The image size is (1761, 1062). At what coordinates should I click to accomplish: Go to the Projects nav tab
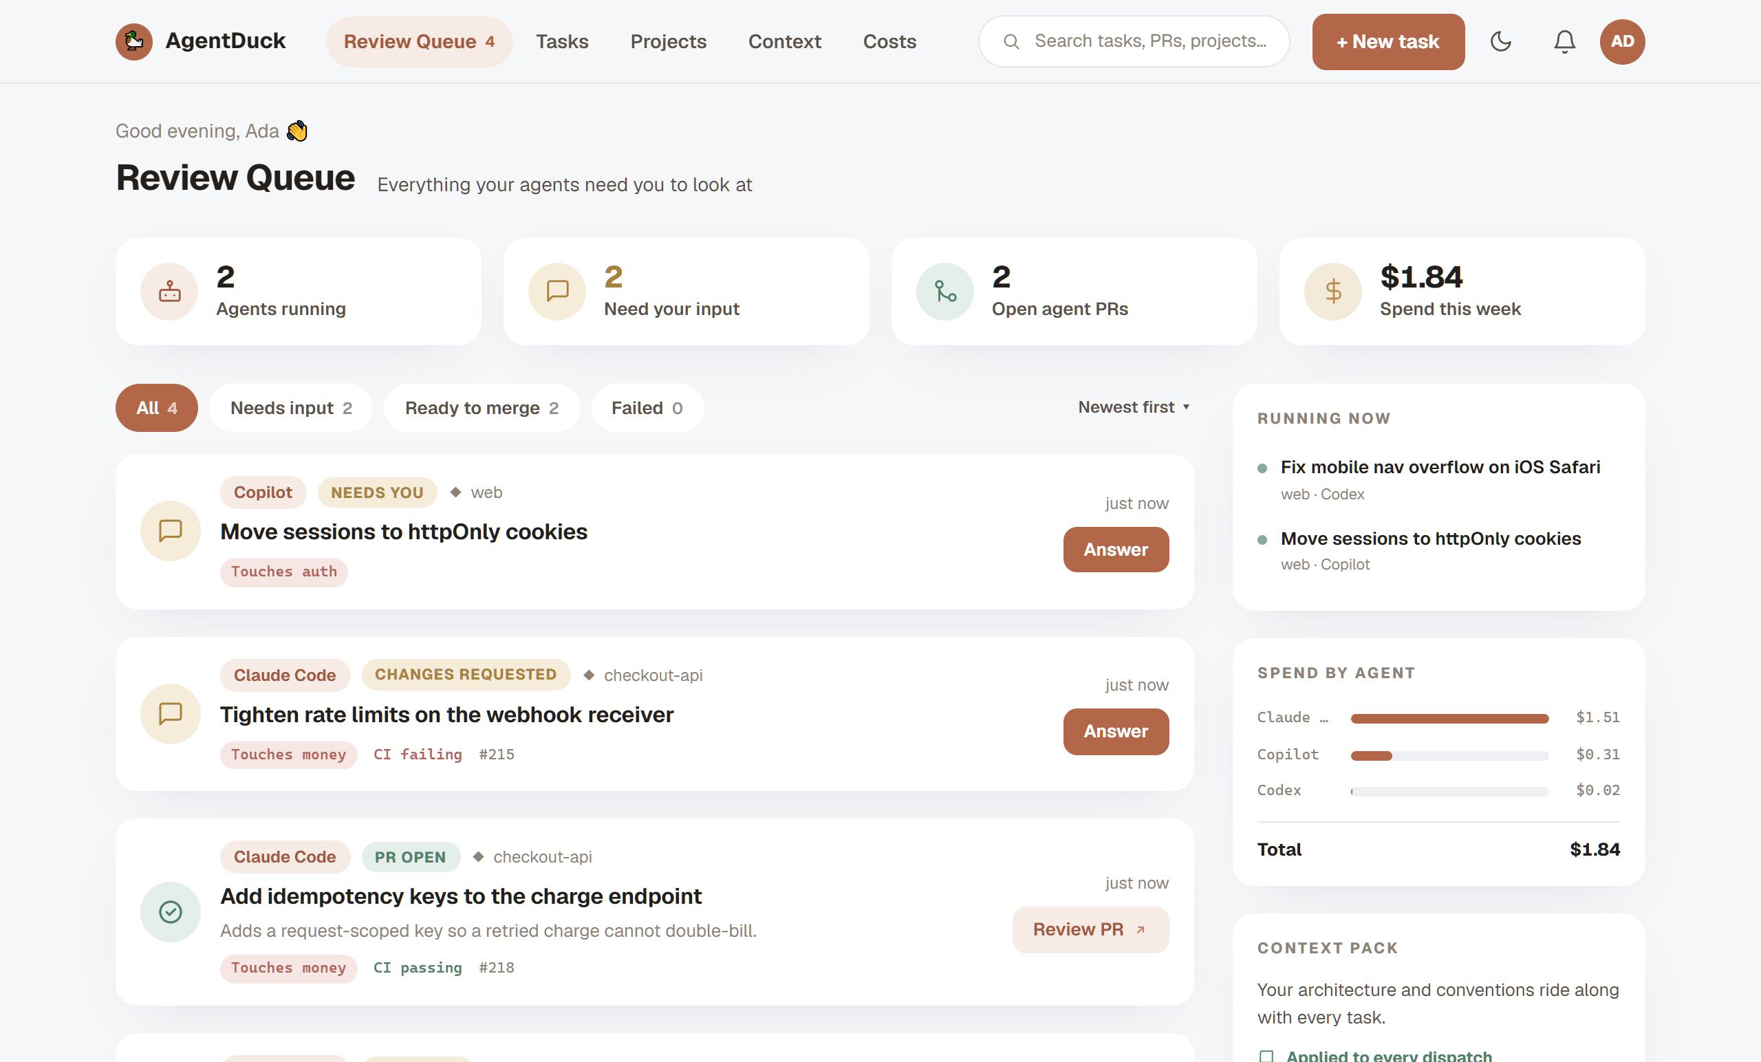click(x=668, y=41)
